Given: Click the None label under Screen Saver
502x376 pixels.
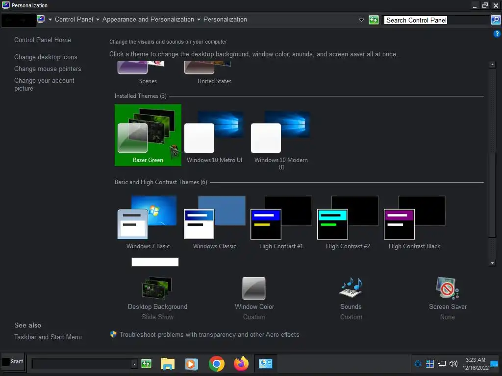Looking at the screenshot, I should [447, 317].
